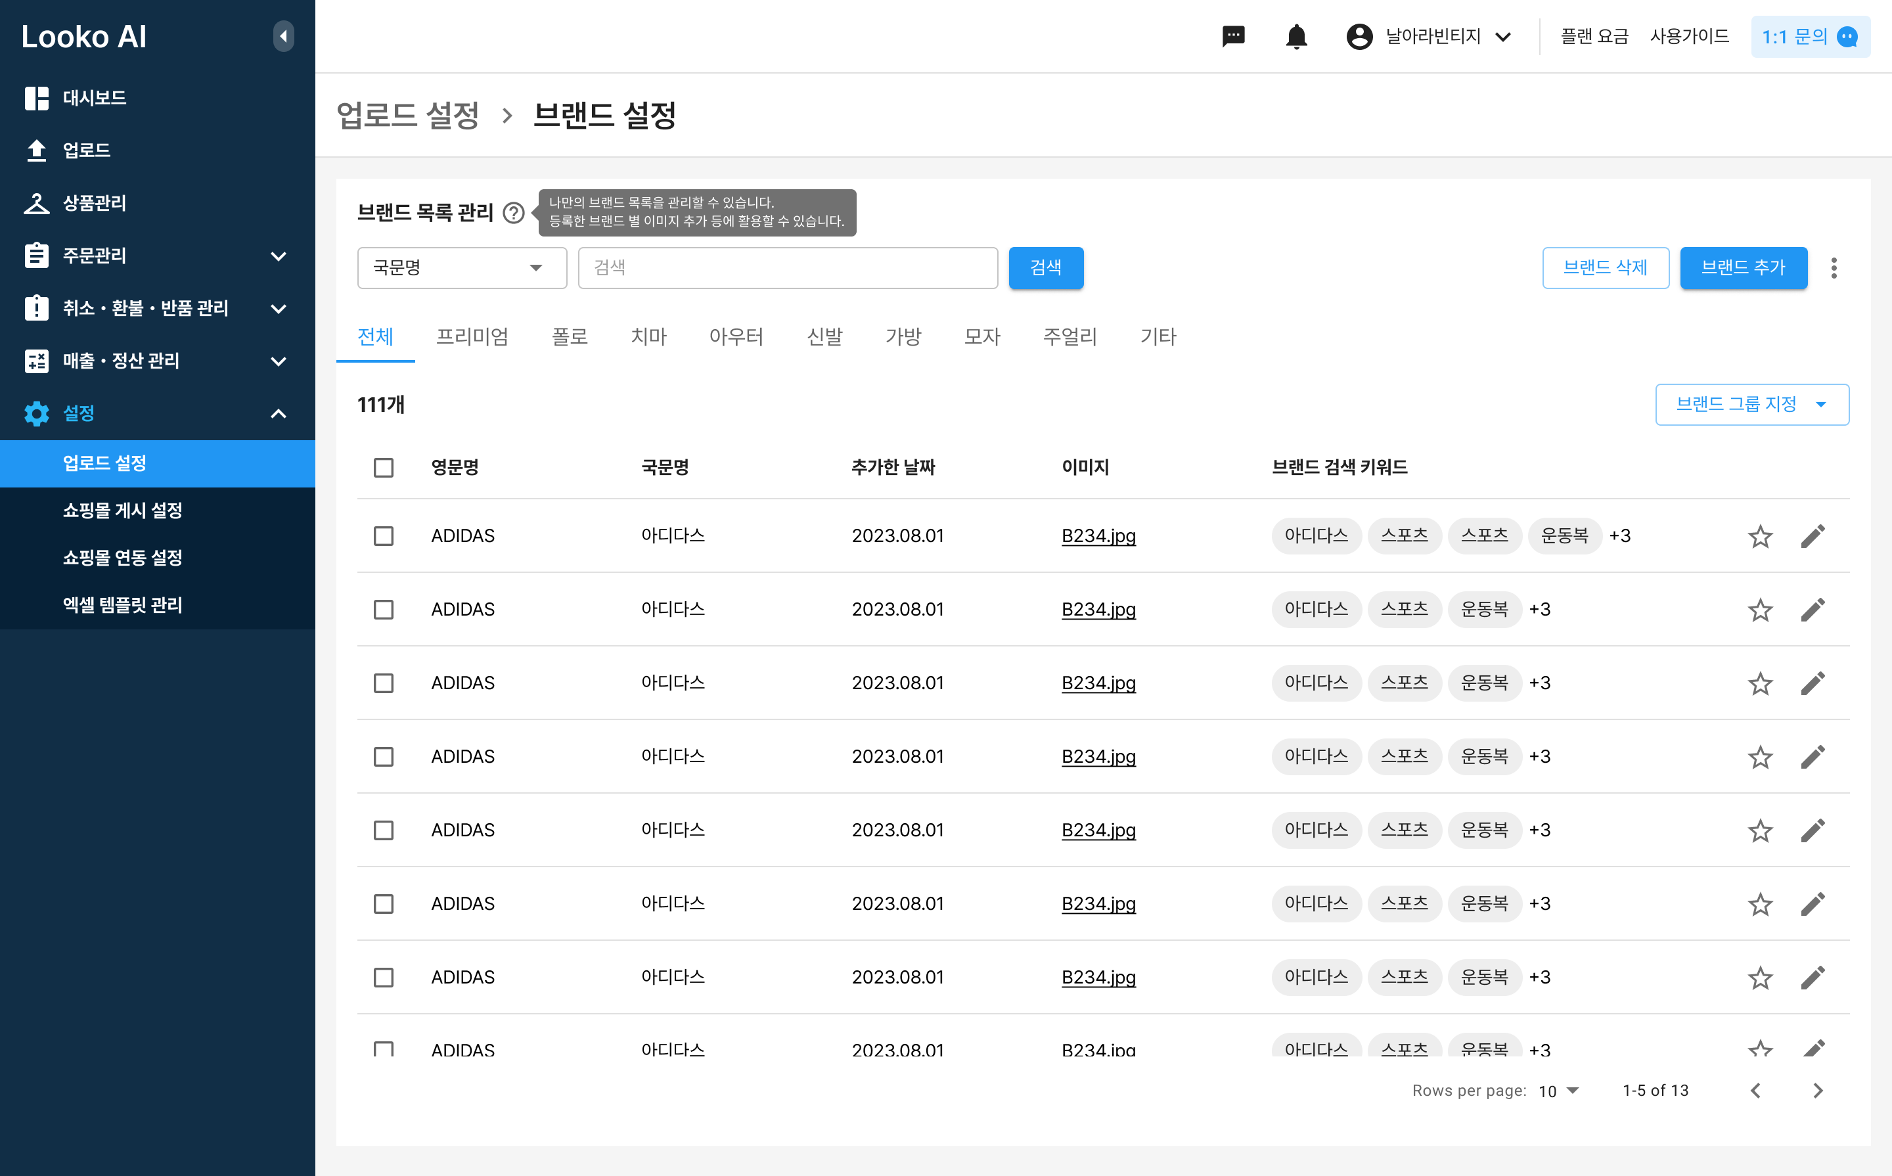Click the 브랜드 추가 button

coord(1744,268)
